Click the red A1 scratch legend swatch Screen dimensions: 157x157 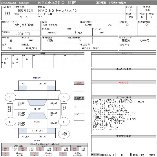coord(40,148)
